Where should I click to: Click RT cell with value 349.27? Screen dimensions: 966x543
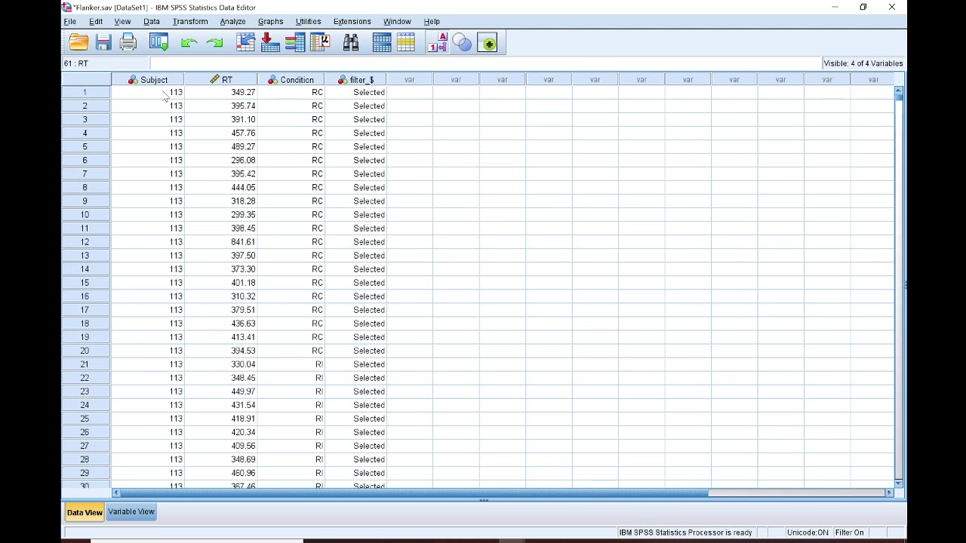pyautogui.click(x=220, y=92)
